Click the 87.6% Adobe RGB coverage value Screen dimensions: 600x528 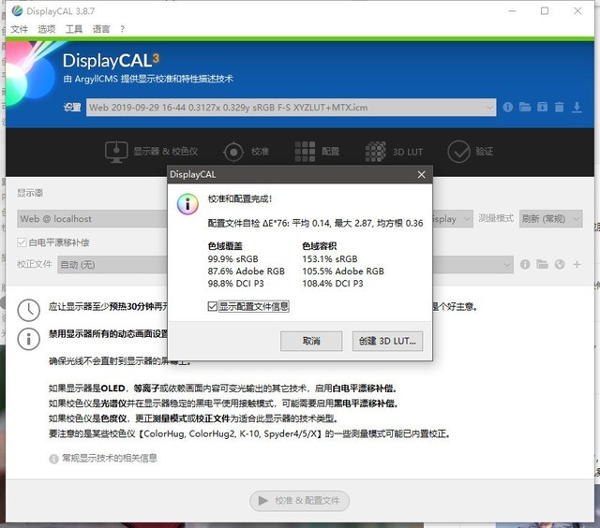(x=246, y=271)
